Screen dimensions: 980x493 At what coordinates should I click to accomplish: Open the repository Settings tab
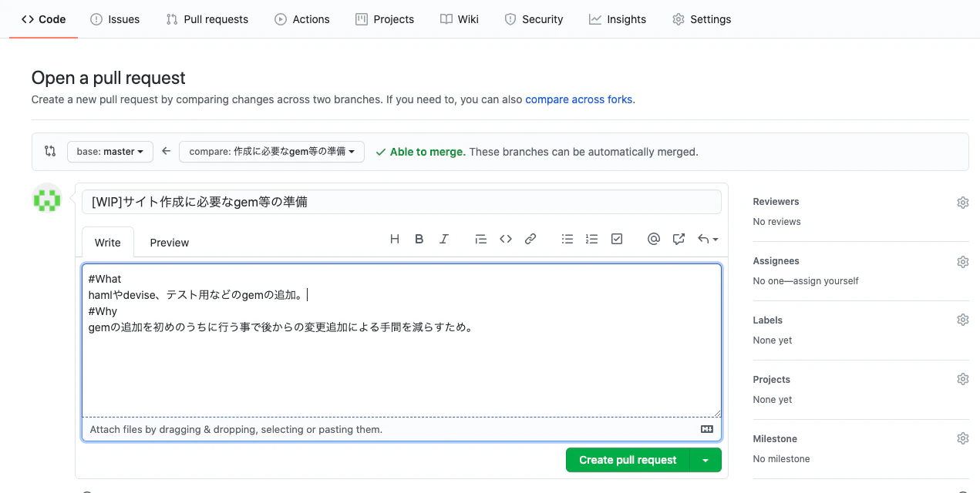pyautogui.click(x=702, y=19)
